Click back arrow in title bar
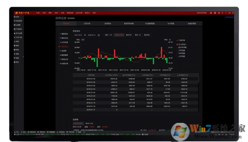This screenshot has width=248, height=142. [x=223, y=13]
